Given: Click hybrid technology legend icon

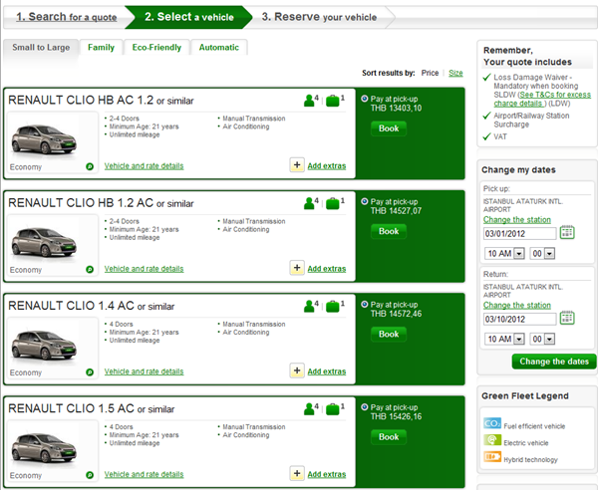Looking at the screenshot, I should coord(492,456).
